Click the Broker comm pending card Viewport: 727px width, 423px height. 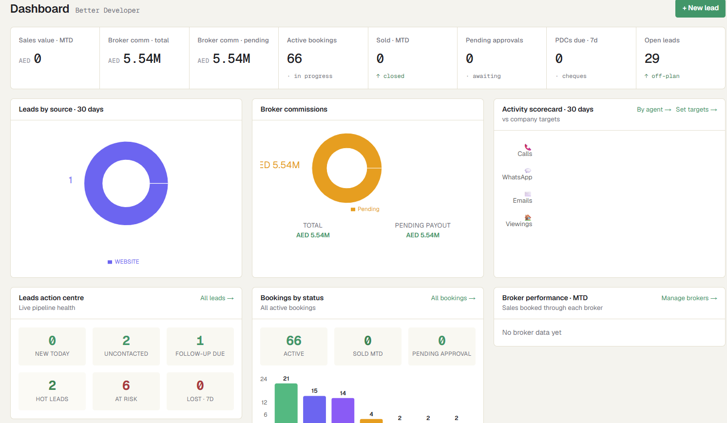click(234, 58)
